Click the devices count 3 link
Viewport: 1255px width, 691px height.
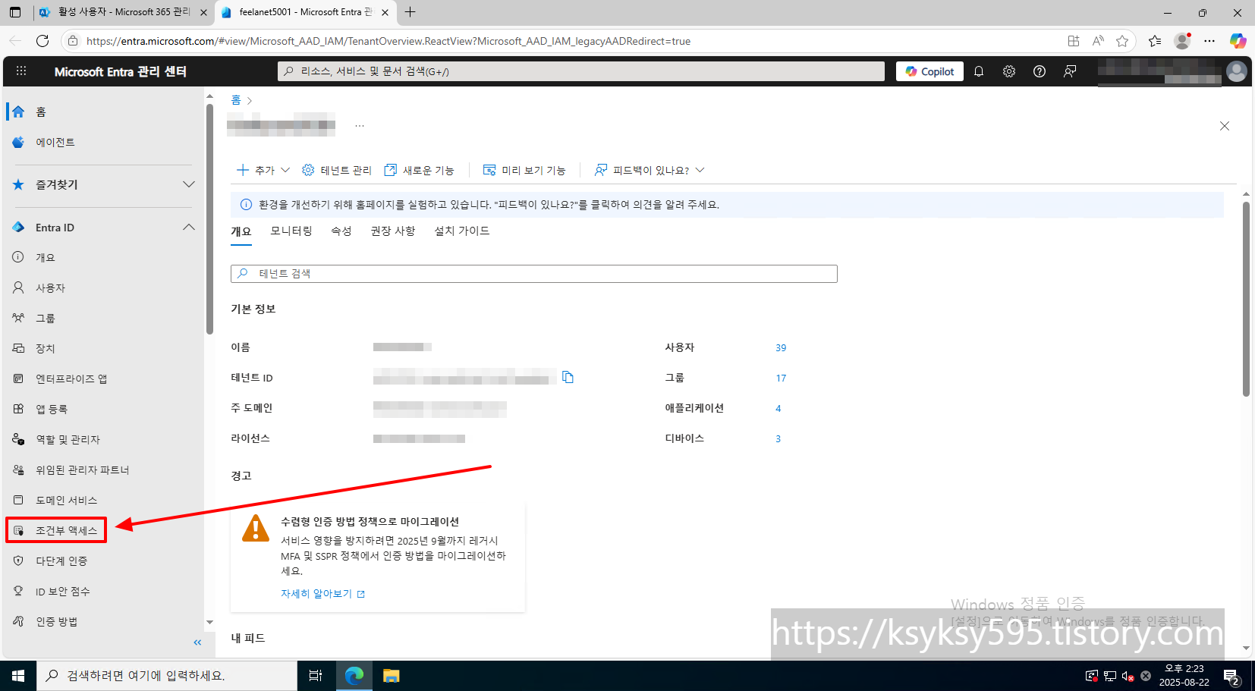pyautogui.click(x=778, y=439)
